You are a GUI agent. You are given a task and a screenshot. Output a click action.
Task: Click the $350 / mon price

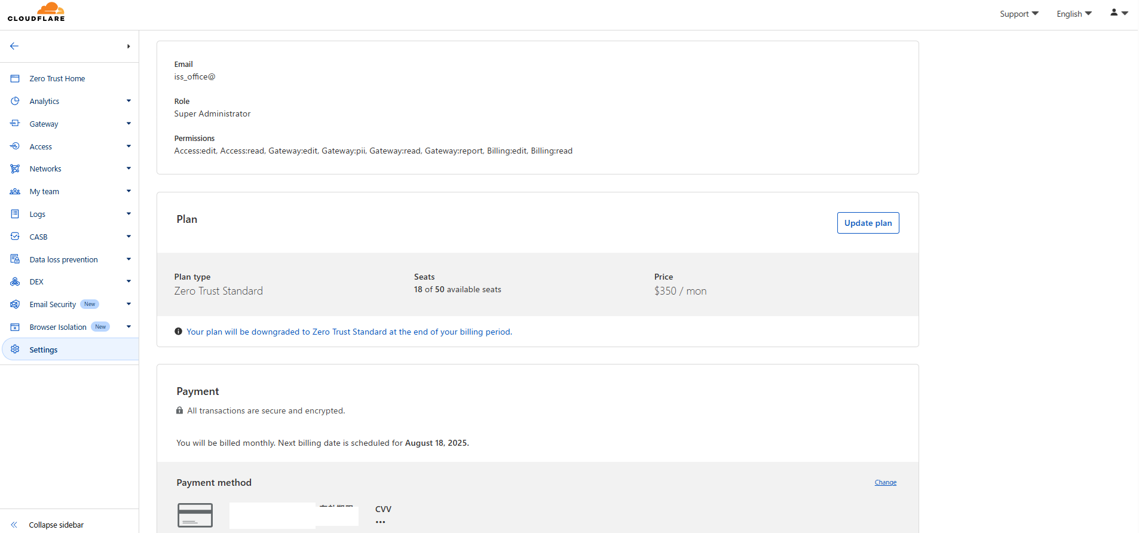(x=680, y=291)
